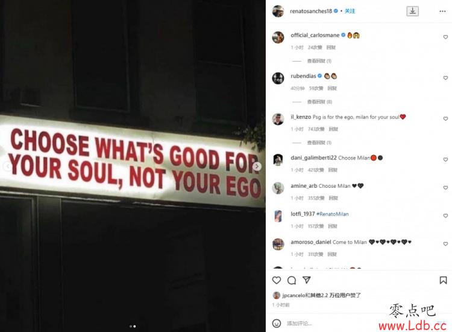Viewport: 452px width, 332px height.
Task: Expand replies under rubendias's comment
Action: 319,101
